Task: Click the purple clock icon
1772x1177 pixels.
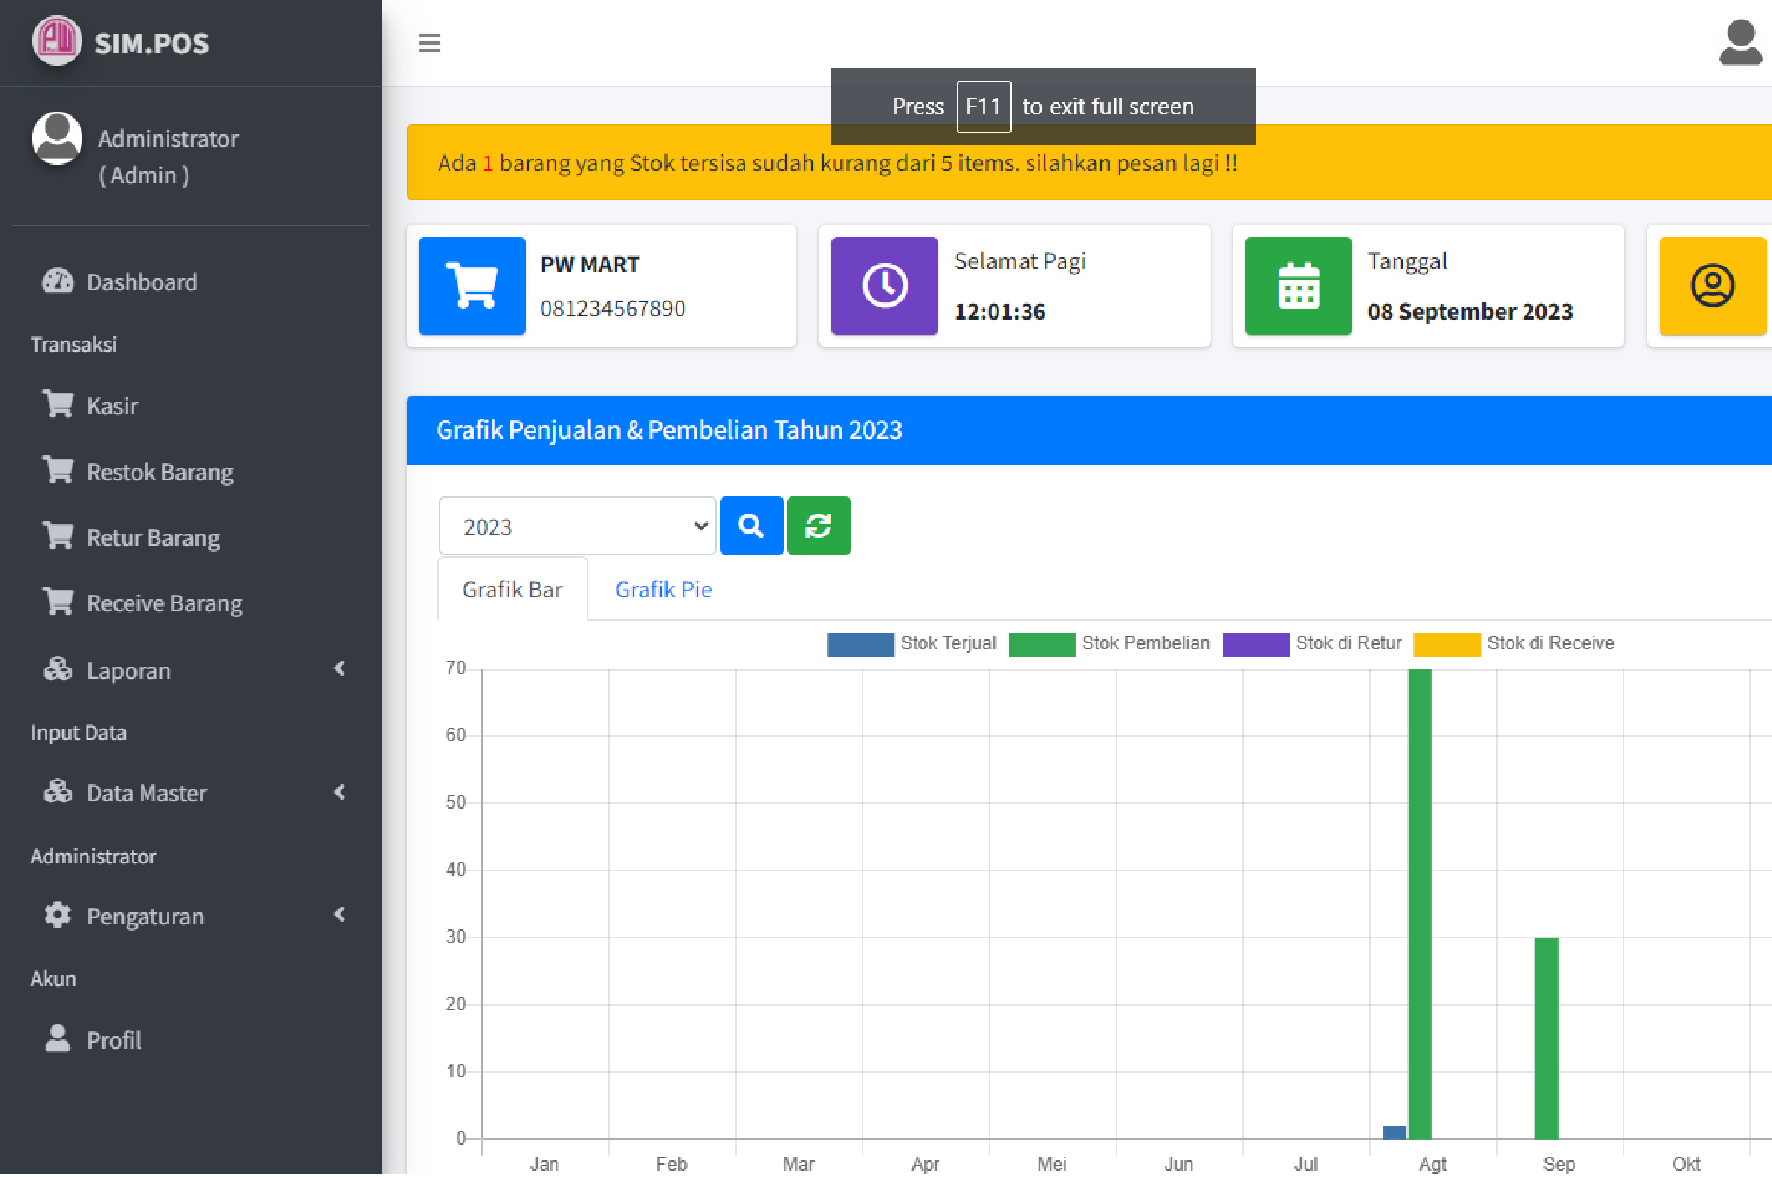Action: [884, 285]
